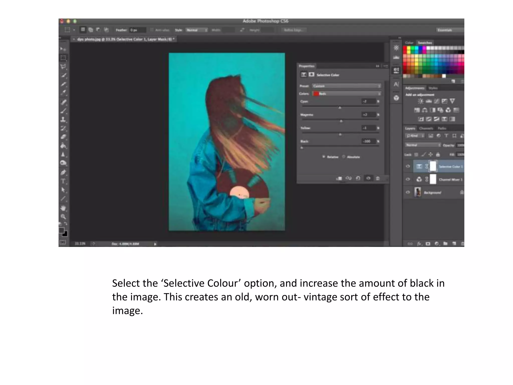Add a Color Balance adjustment

pos(425,110)
